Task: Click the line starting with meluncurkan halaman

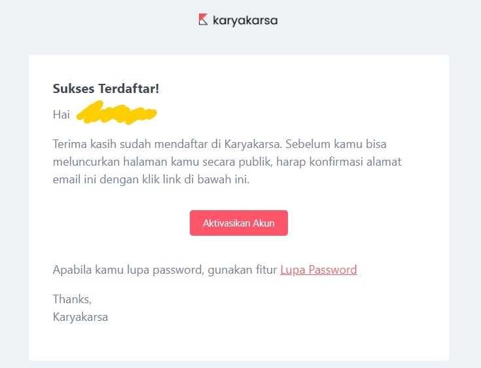Action: point(227,162)
